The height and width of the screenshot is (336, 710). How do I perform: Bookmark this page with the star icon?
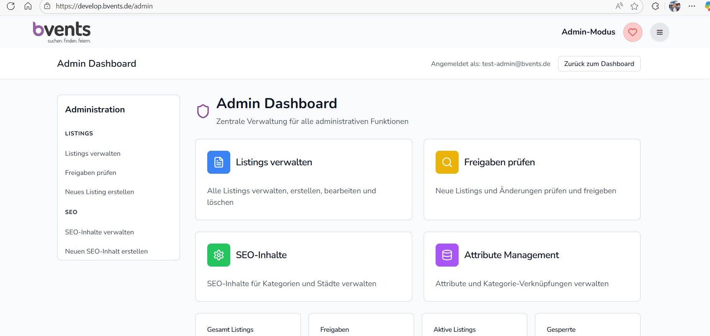point(634,6)
